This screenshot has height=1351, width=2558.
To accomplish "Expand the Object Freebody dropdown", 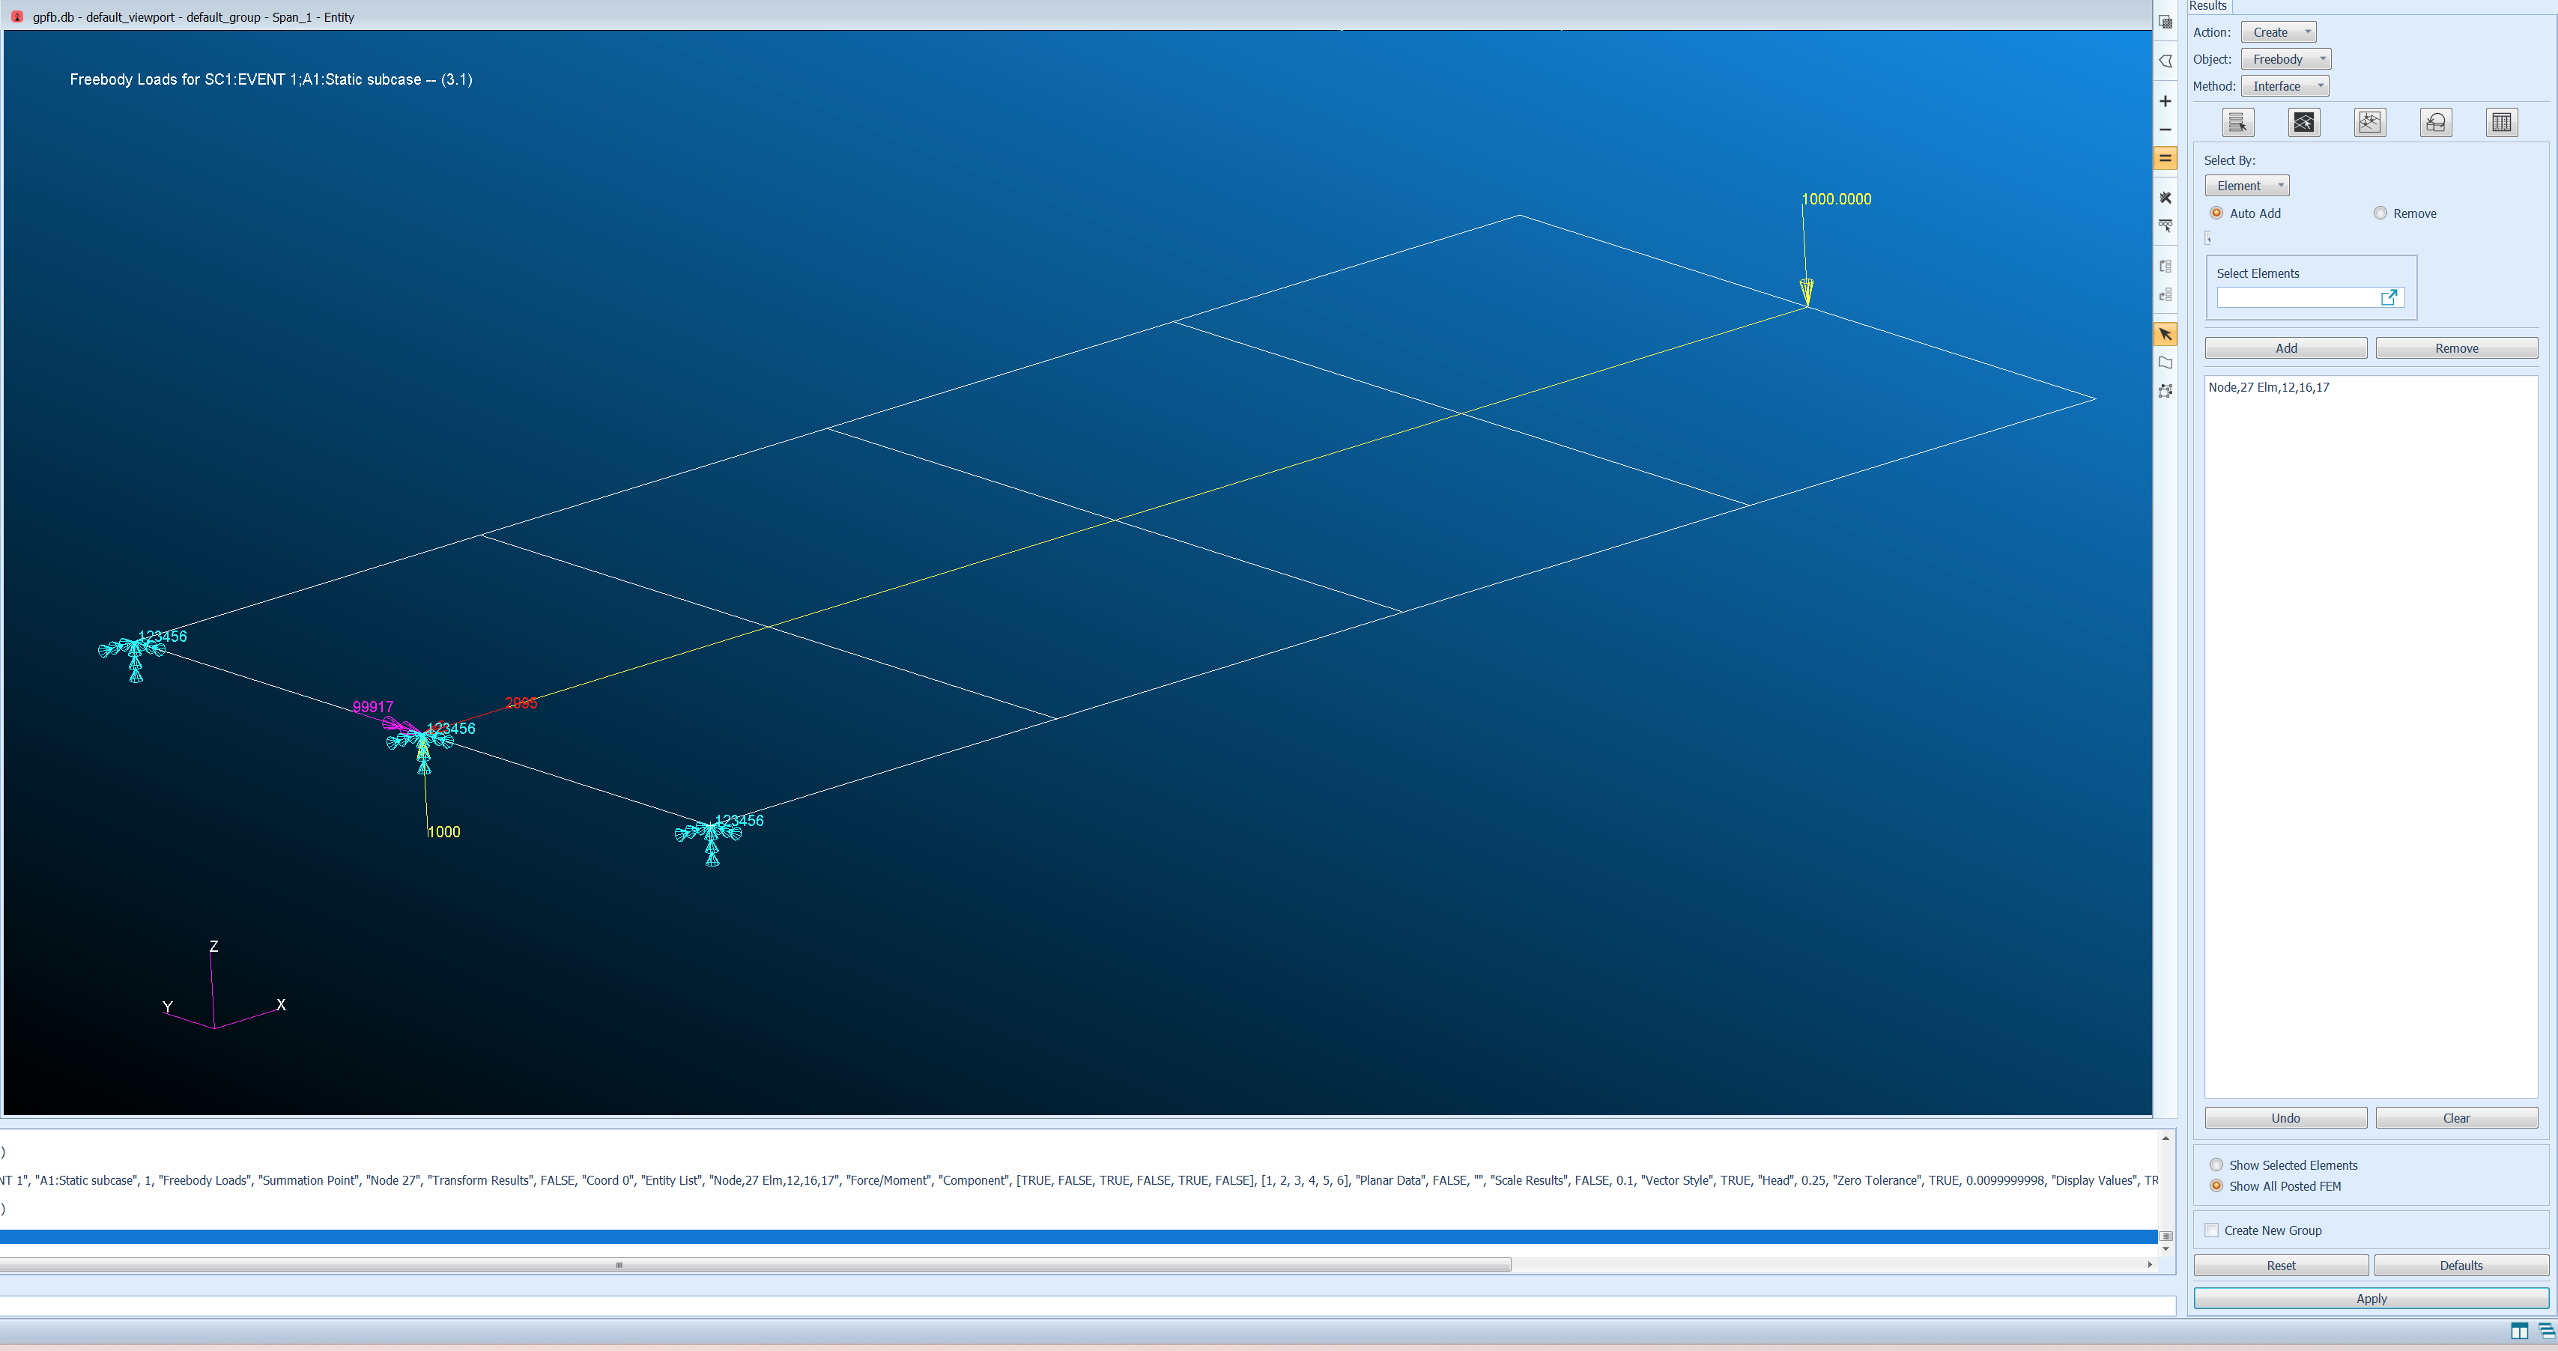I will 2285,60.
